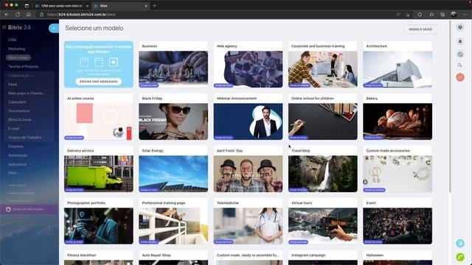This screenshot has width=472, height=265.
Task: Open Calendário in the sidebar
Action: pos(17,102)
